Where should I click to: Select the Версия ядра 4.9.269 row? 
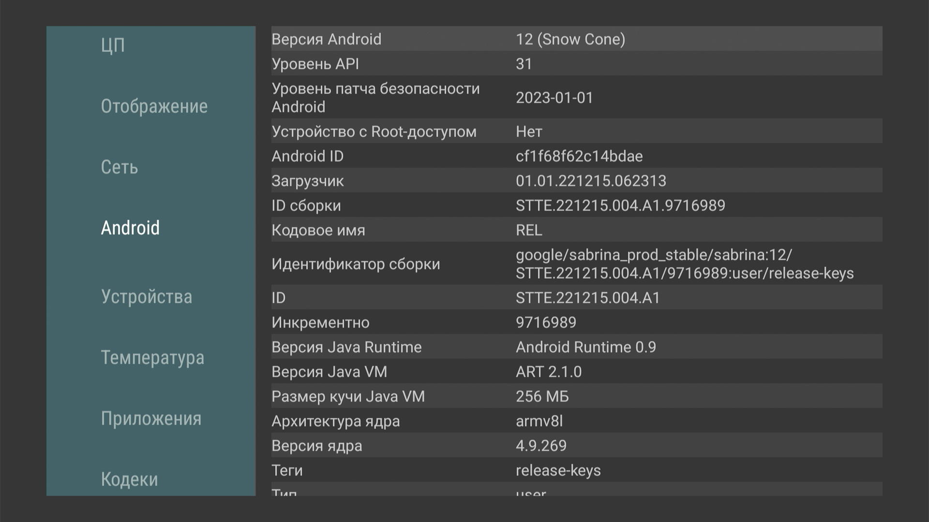click(x=576, y=446)
